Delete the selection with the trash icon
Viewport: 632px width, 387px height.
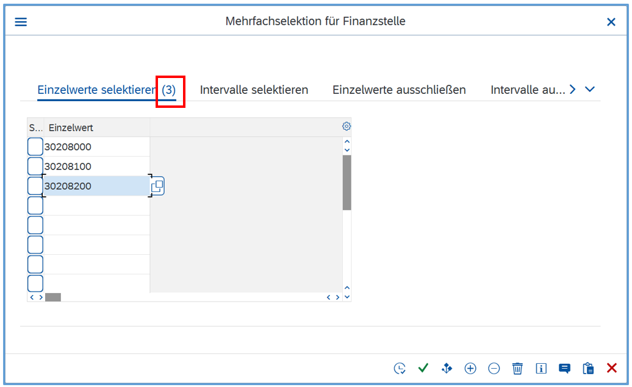[517, 368]
